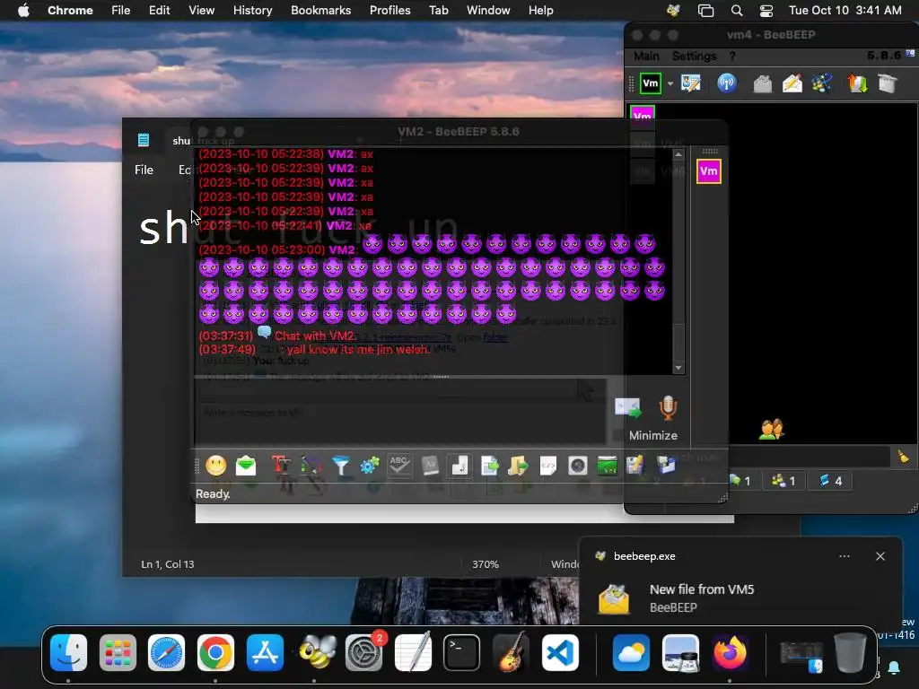Toggle the dictionary word-completion icon in VM2 toolbar

click(x=430, y=466)
